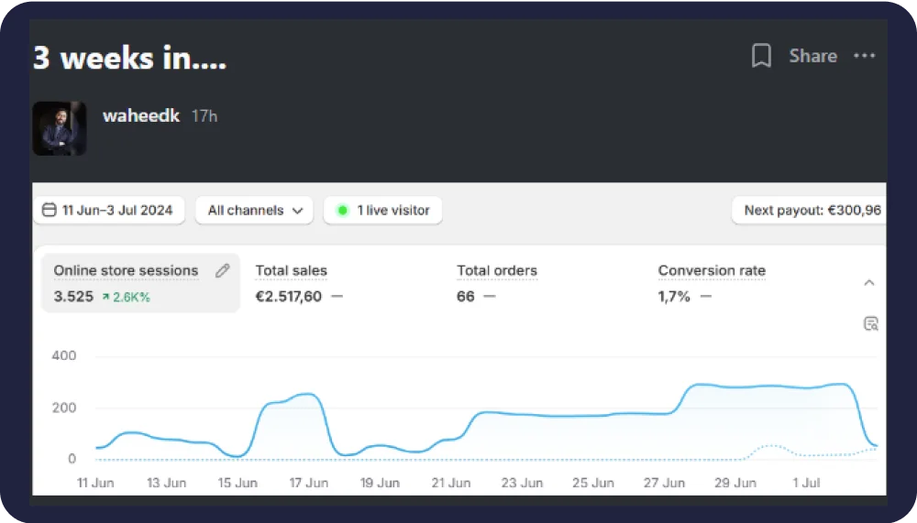
Task: Click the 17 Jun marker on chart axis
Action: (x=309, y=483)
